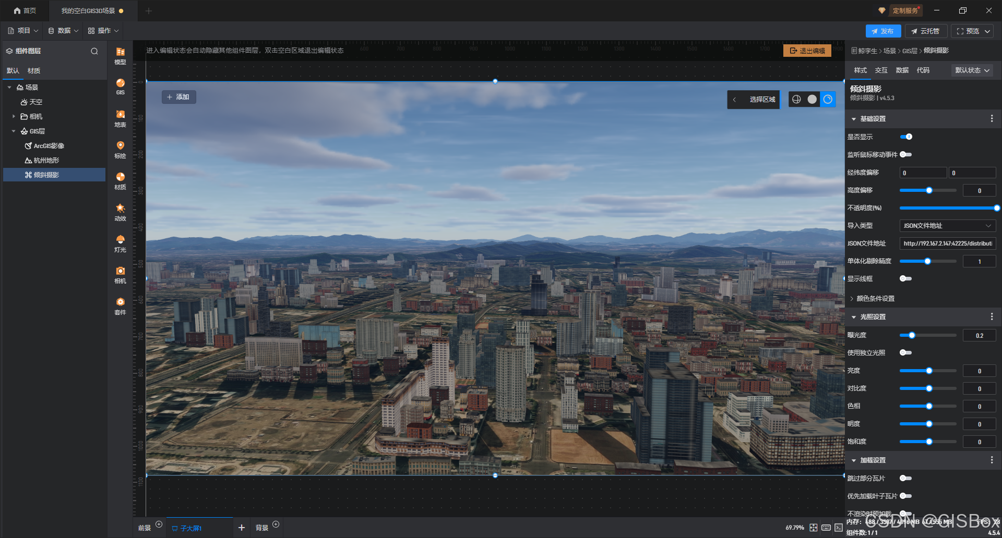Adjust the 不透明度 slider

949,208
